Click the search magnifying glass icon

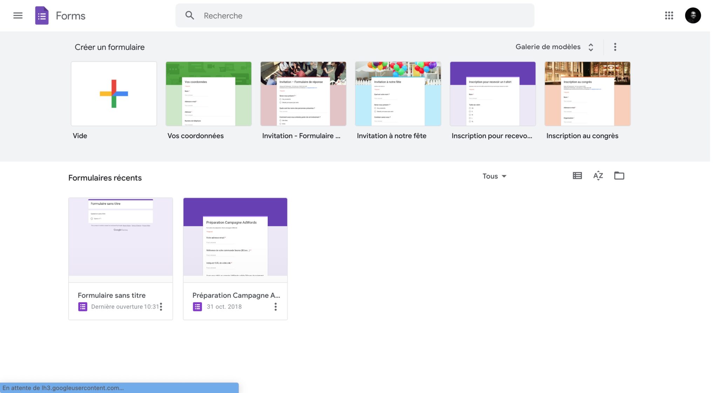tap(190, 15)
